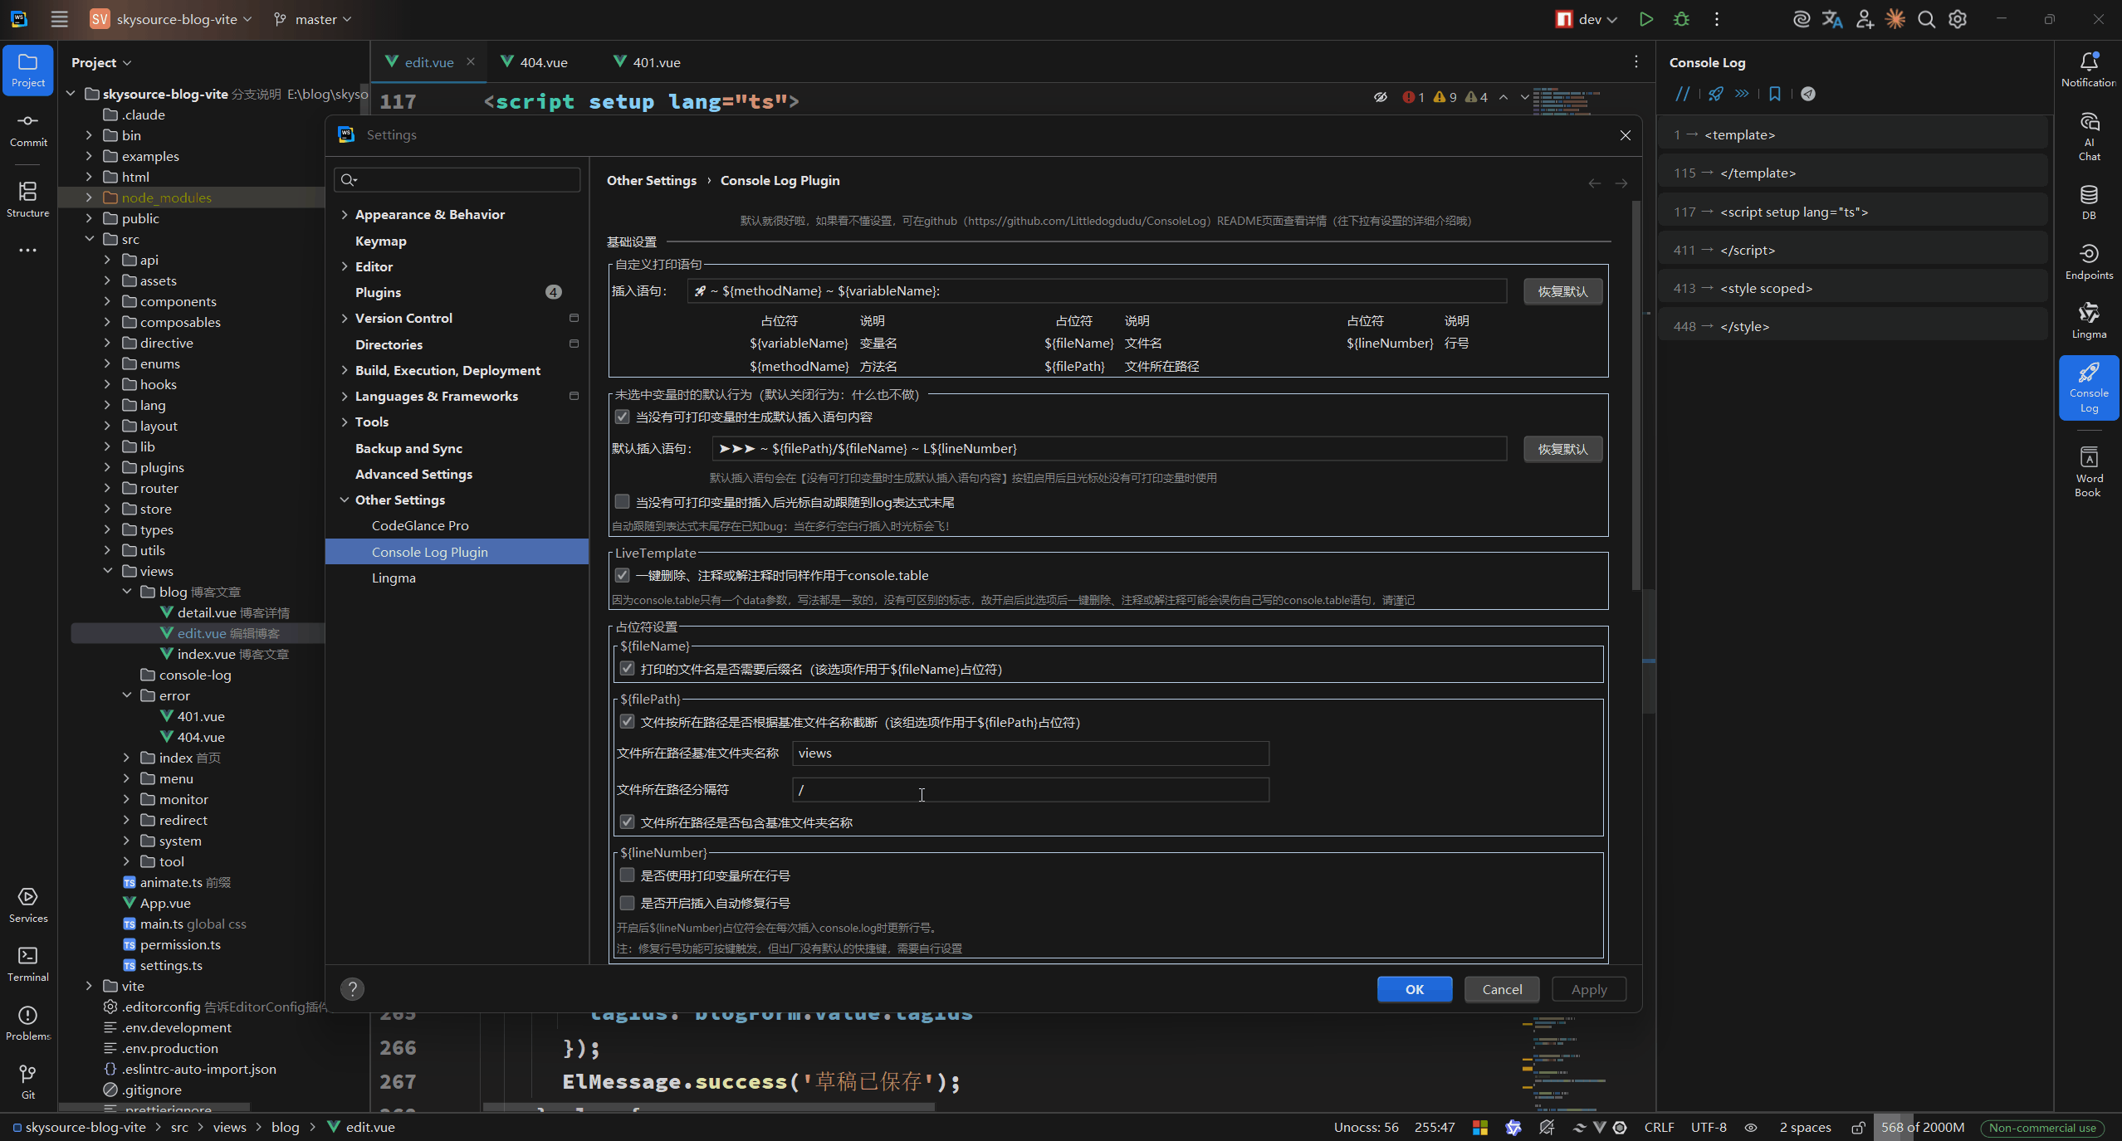Restore default for the default insert statement
Viewport: 2122px width, 1141px height.
coord(1562,449)
